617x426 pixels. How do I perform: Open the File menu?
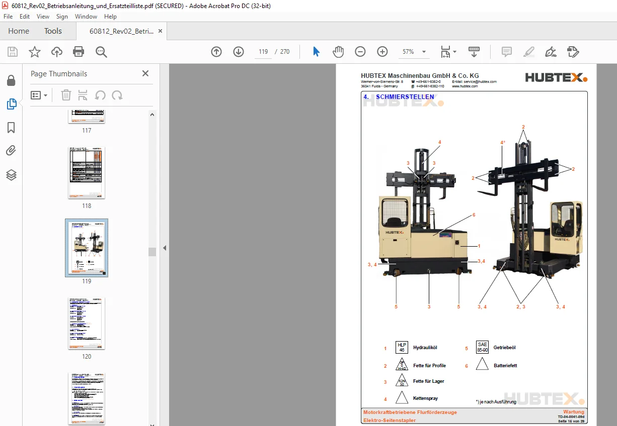8,17
